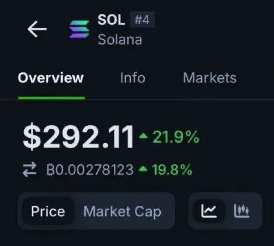Click the 19.8% BTC change
274x246 pixels.
tap(172, 170)
